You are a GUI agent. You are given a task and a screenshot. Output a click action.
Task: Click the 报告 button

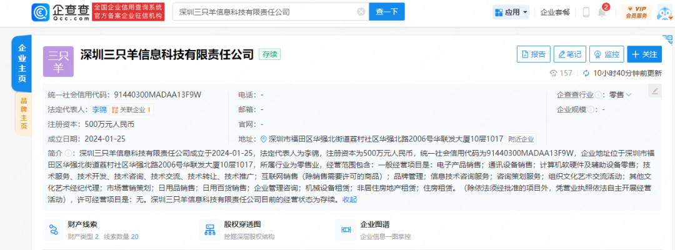(x=533, y=54)
